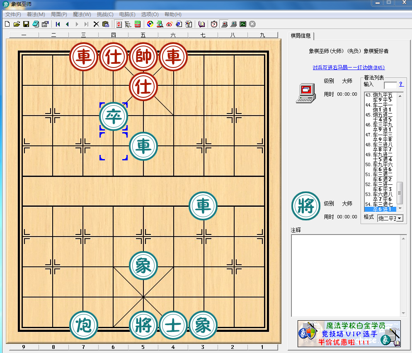
Task: Select the 棋局信息 tab
Action: point(301,36)
